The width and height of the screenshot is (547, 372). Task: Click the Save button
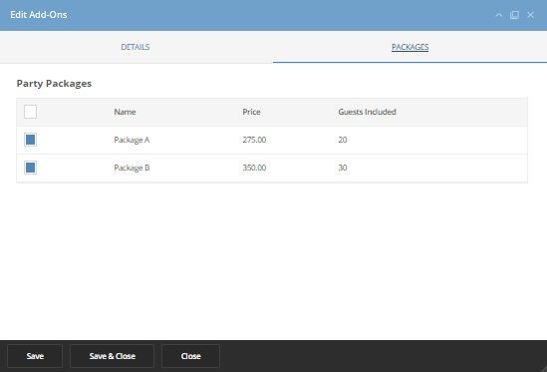(35, 356)
